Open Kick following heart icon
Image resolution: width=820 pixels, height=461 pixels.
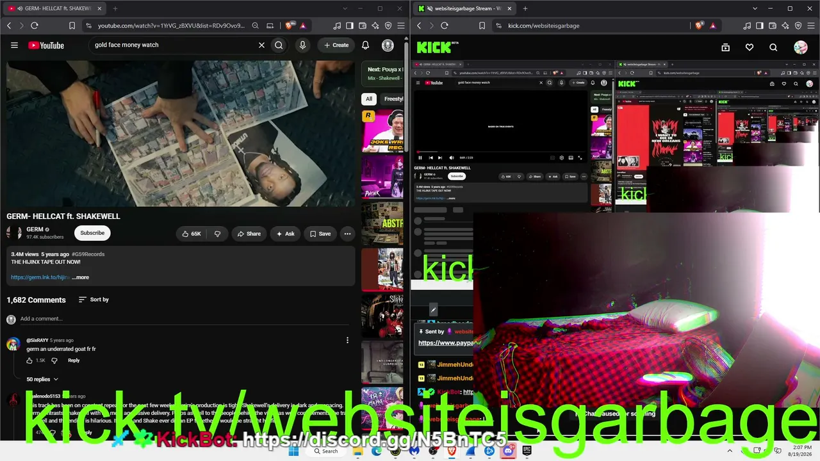coord(750,47)
